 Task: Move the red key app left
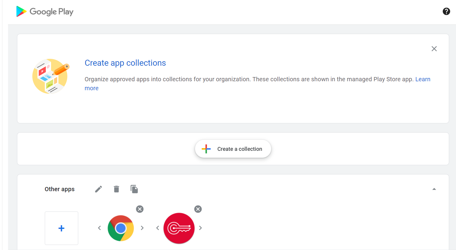point(158,228)
